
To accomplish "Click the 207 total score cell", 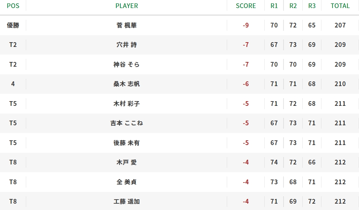I will coord(340,25).
